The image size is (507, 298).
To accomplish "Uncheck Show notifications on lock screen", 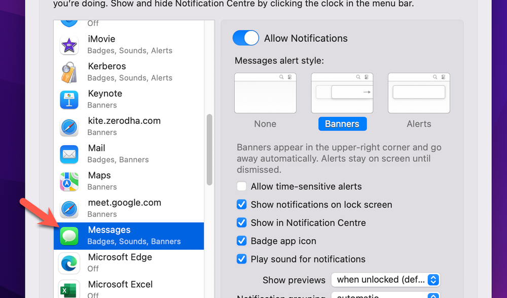I will click(242, 204).
